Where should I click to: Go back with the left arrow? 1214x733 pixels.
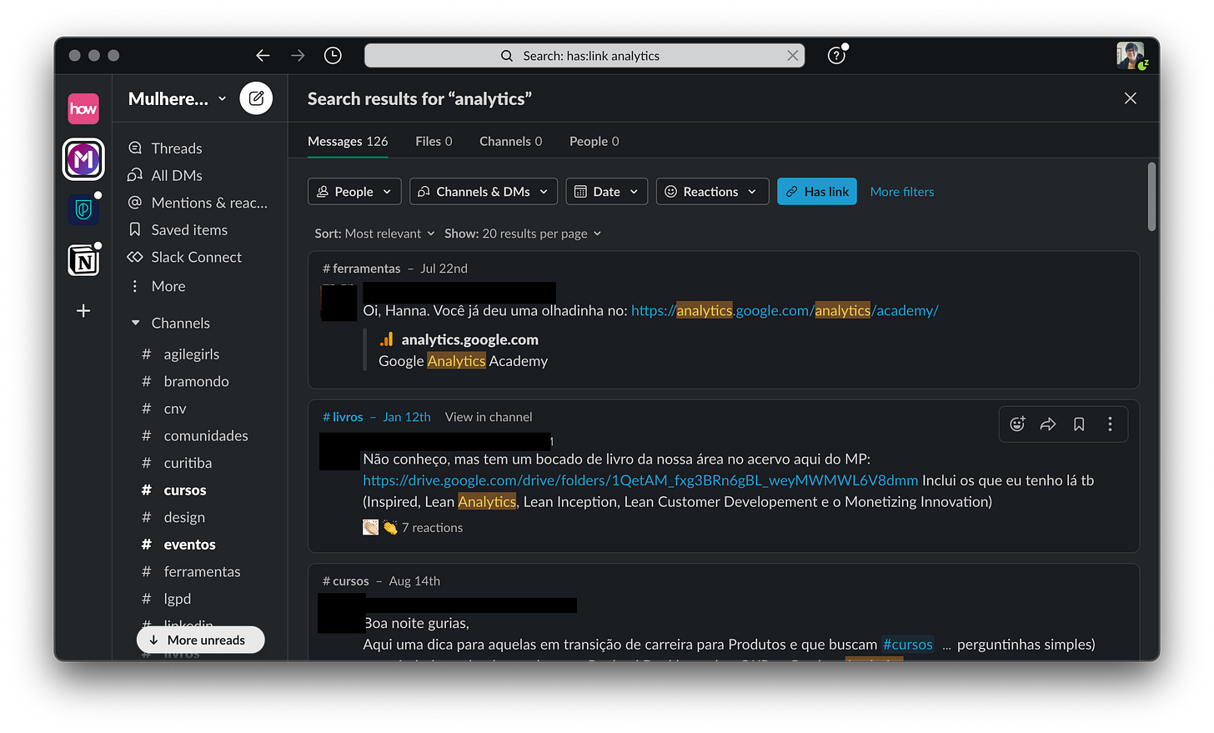tap(263, 56)
